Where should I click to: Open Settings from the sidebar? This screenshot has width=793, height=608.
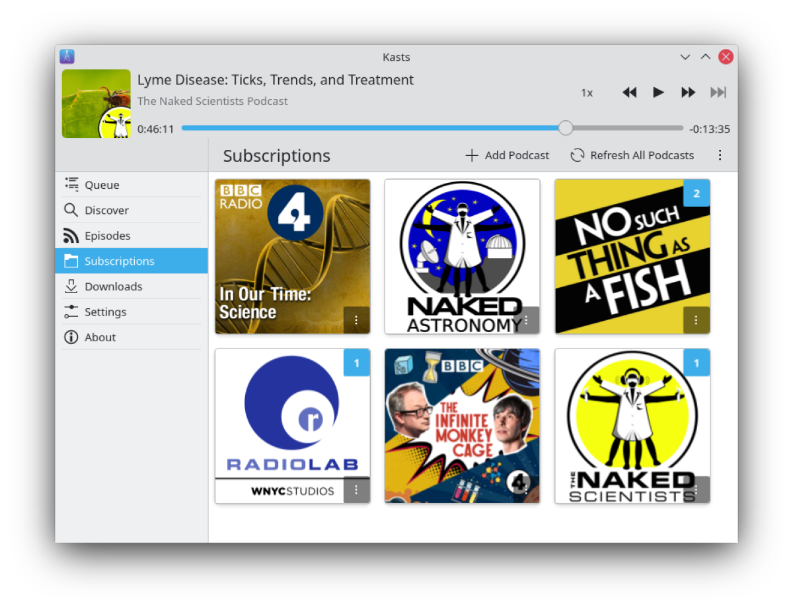(x=132, y=312)
